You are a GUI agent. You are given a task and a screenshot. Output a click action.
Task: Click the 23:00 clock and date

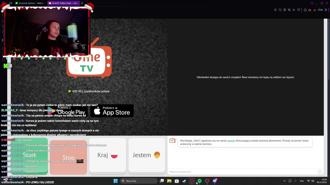point(322,181)
